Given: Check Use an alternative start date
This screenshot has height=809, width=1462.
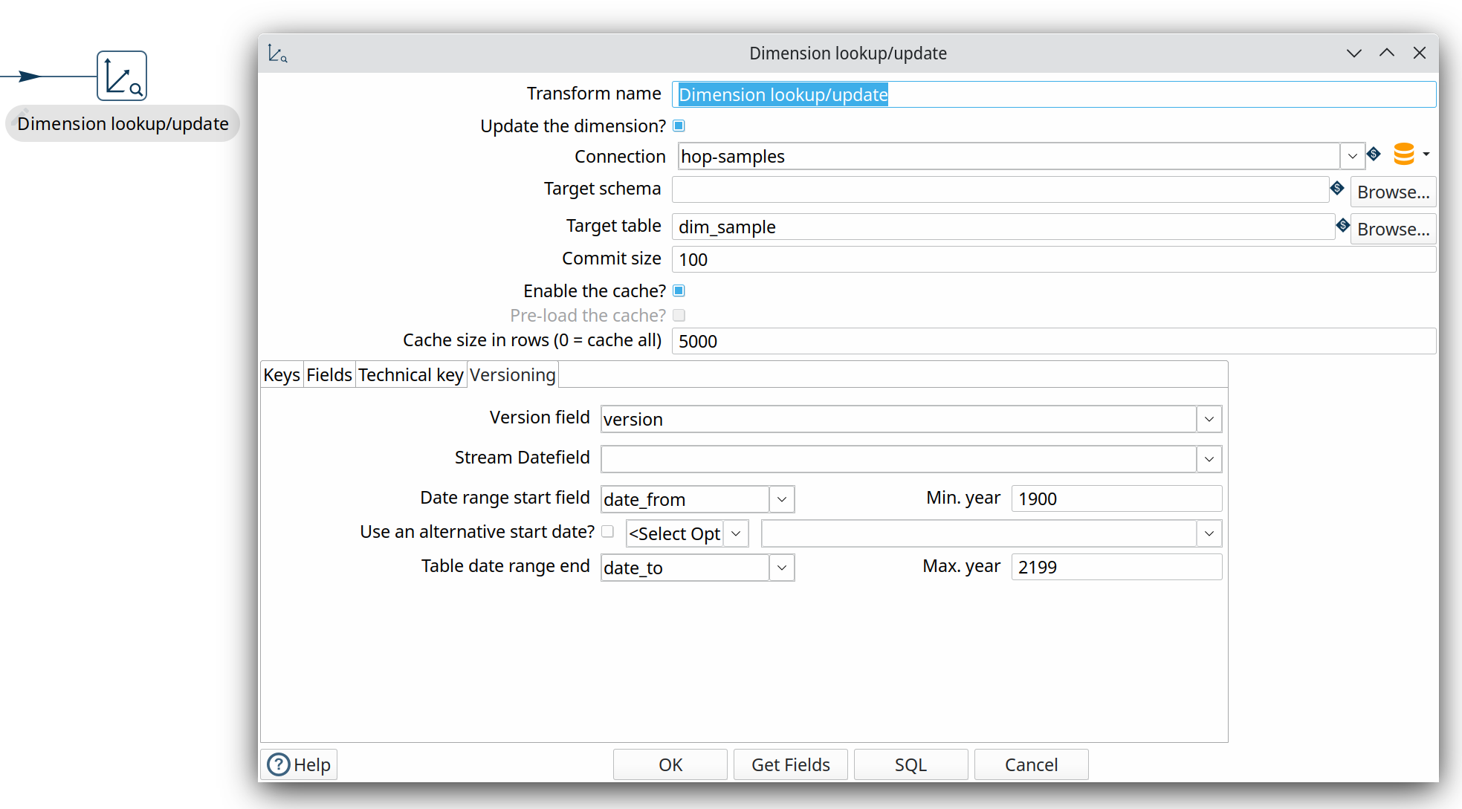Looking at the screenshot, I should [x=607, y=532].
